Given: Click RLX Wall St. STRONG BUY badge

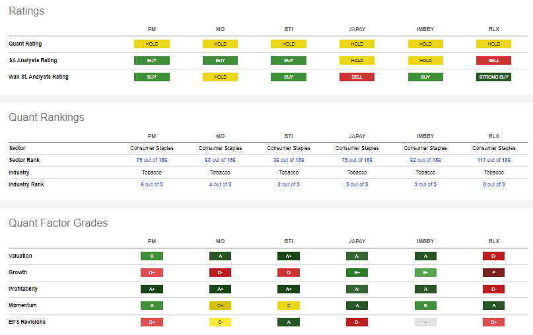Looking at the screenshot, I should click(x=493, y=77).
